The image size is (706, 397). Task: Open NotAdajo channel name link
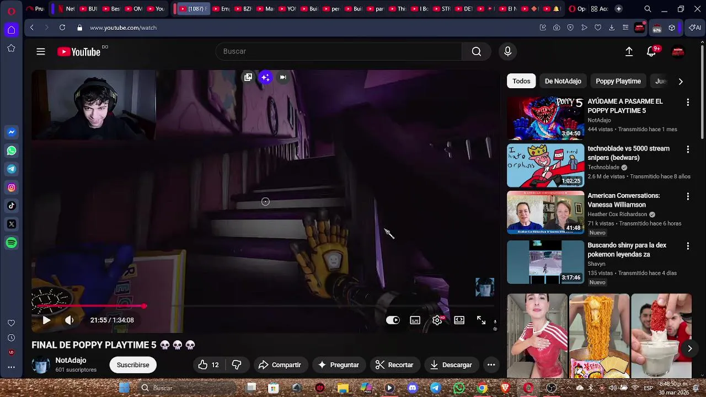[x=71, y=360]
